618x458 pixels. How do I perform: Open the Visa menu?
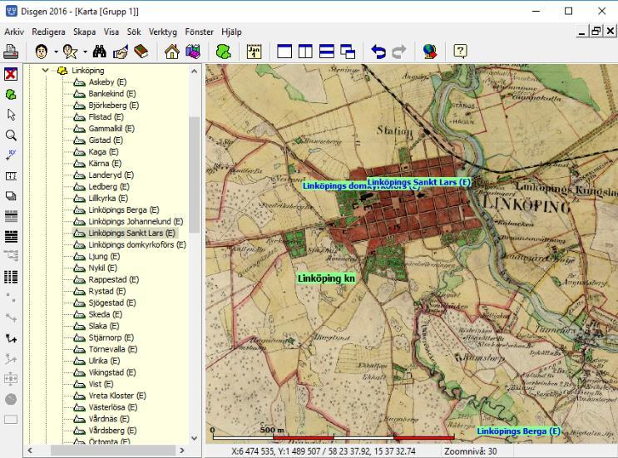tap(111, 32)
